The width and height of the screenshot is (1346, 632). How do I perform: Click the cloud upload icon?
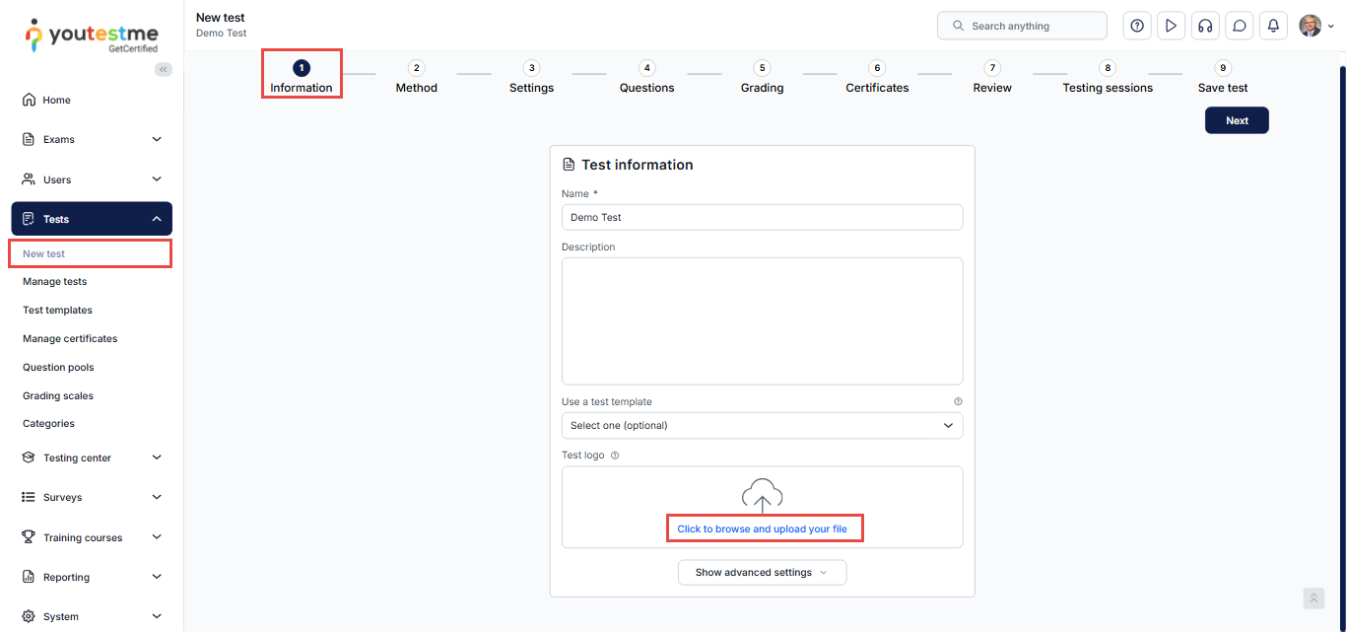point(762,495)
